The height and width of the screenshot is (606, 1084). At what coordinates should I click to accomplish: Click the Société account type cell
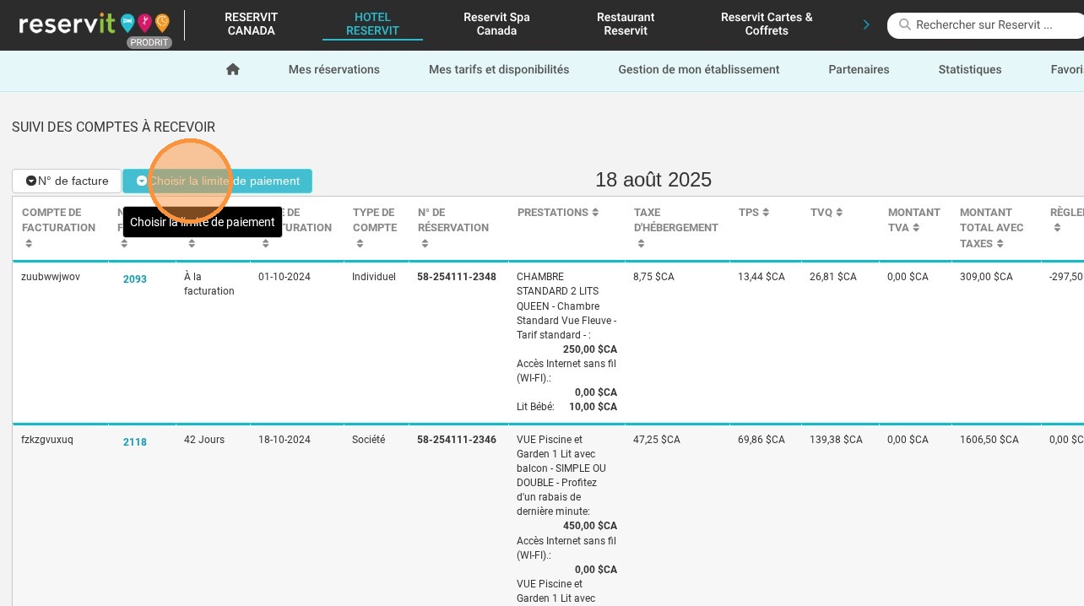[369, 440]
